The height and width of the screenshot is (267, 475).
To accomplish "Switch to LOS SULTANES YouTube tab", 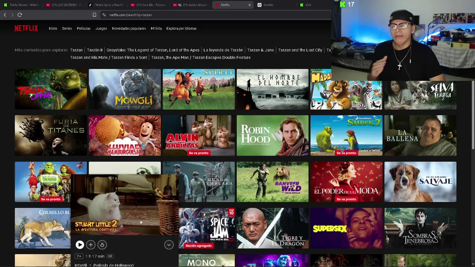I will [x=63, y=5].
